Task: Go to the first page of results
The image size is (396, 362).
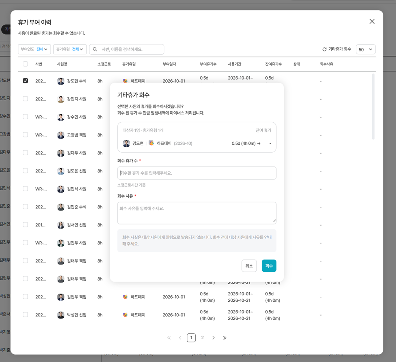Action: pos(169,338)
